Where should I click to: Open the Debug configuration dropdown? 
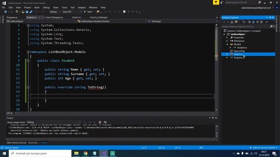(x=55, y=12)
